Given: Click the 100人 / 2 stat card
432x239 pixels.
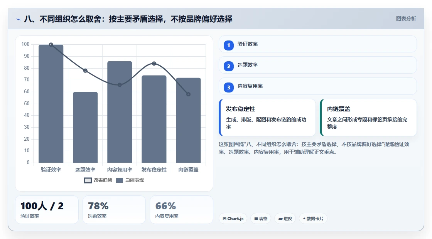Looking at the screenshot, I should 47,210.
